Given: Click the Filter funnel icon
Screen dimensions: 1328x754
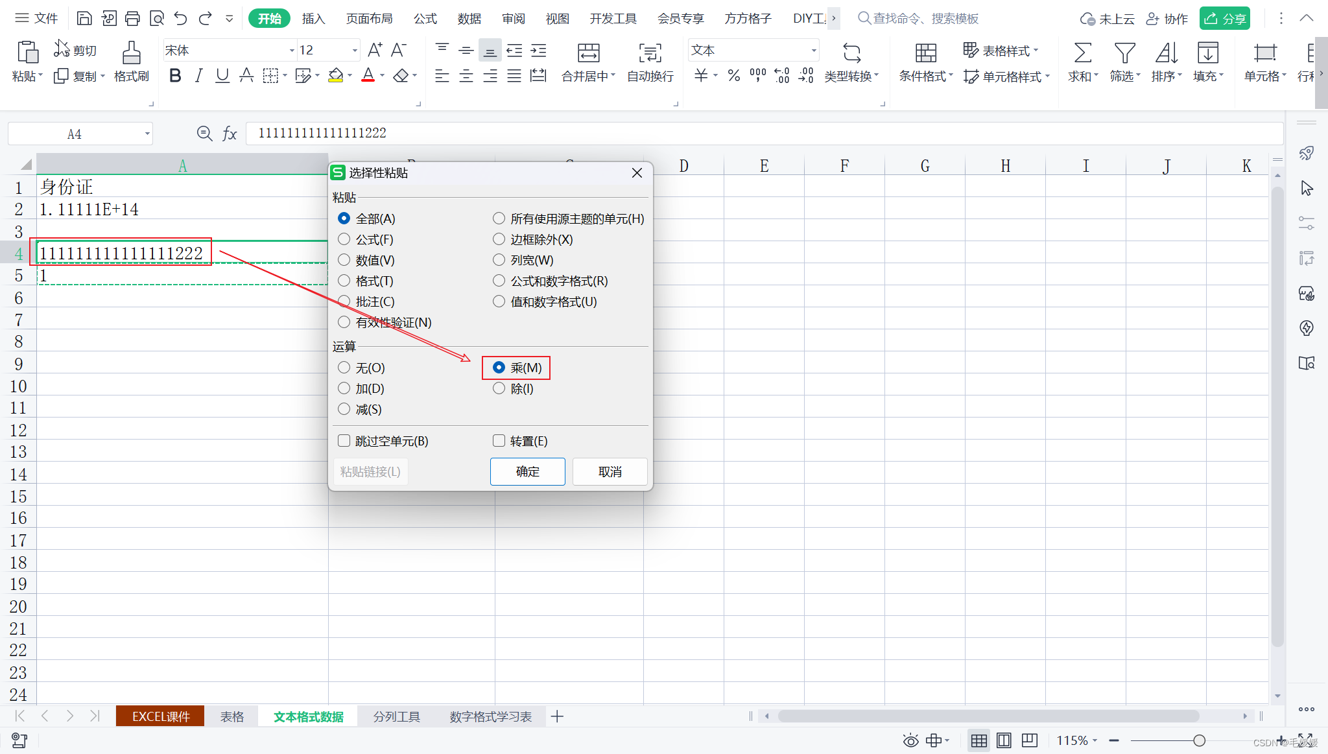Looking at the screenshot, I should 1124,53.
